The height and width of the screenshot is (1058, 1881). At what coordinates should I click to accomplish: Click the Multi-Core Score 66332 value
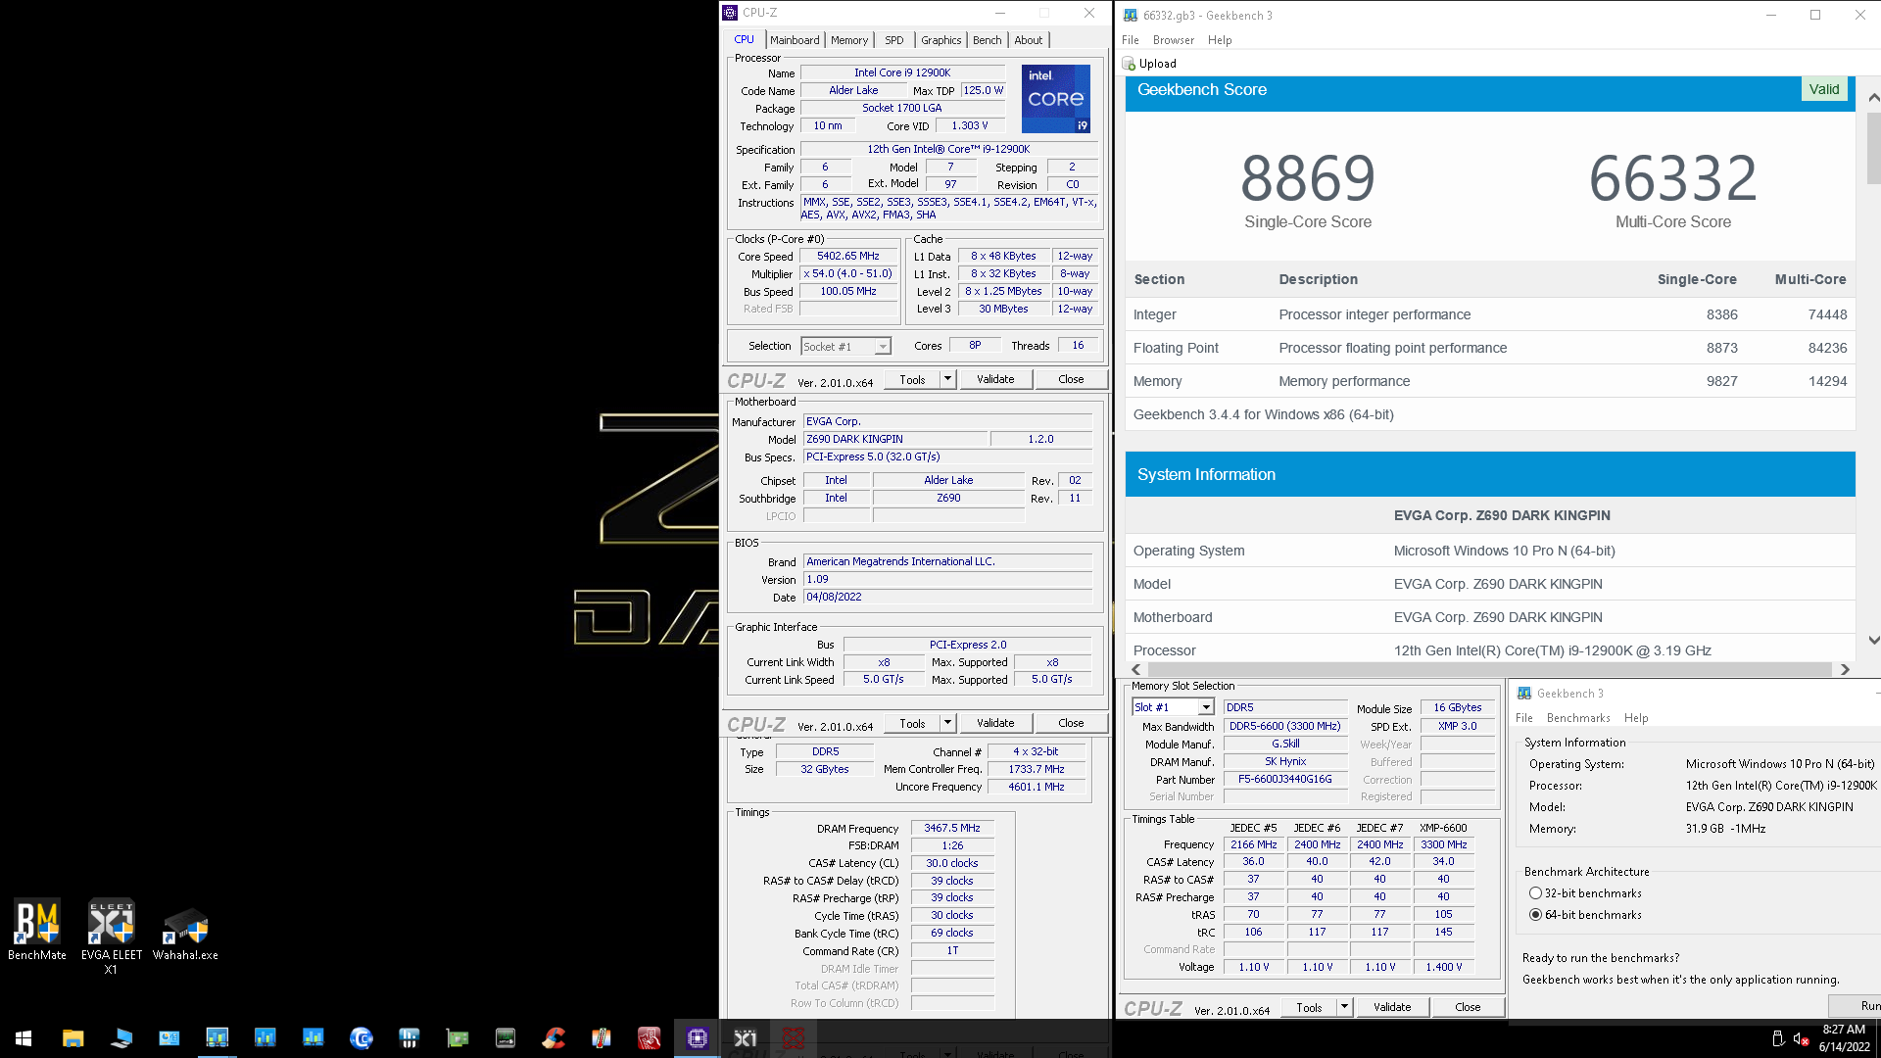tap(1672, 178)
